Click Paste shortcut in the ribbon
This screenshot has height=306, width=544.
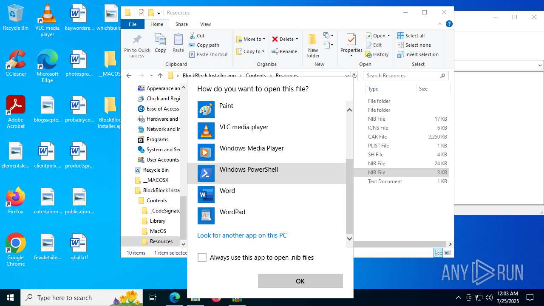208,54
